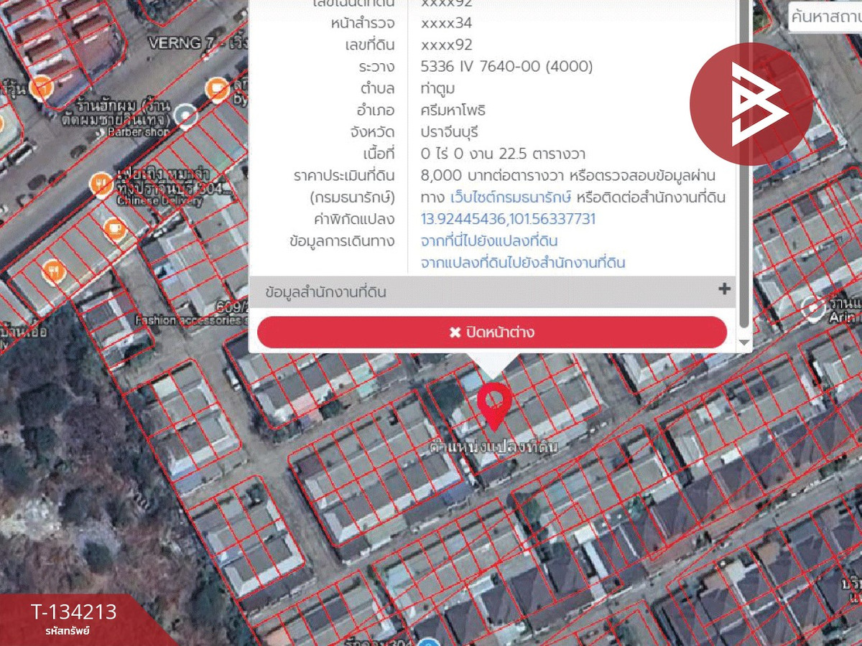
Task: Expand the ข้อมูลสำนักงานที่ดิน section plus icon
Action: tap(724, 289)
